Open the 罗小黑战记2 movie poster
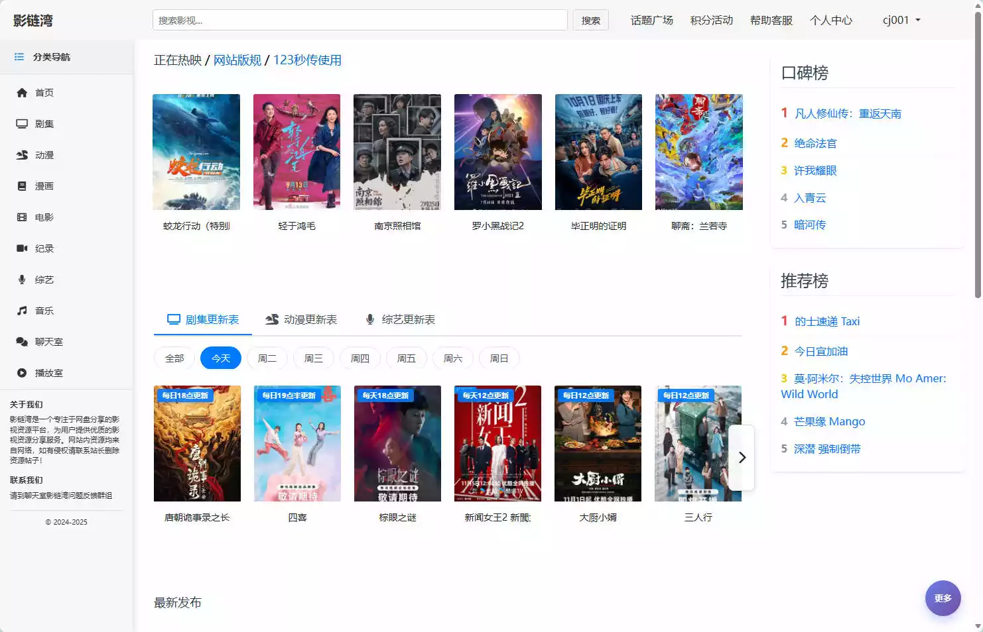Viewport: 983px width, 632px height. coord(498,152)
